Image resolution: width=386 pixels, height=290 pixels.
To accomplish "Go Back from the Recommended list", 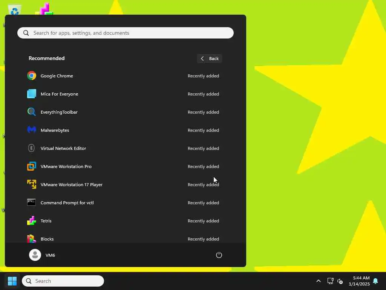I will pos(210,59).
